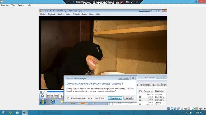Open the Windows 7 Start orb

click(x=43, y=102)
